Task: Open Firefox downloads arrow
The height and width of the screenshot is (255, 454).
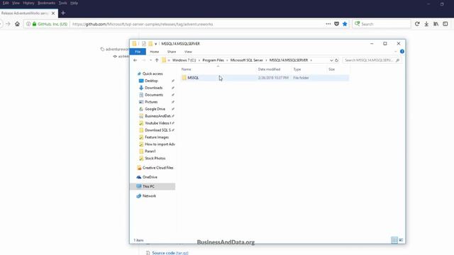Action: pos(426,24)
